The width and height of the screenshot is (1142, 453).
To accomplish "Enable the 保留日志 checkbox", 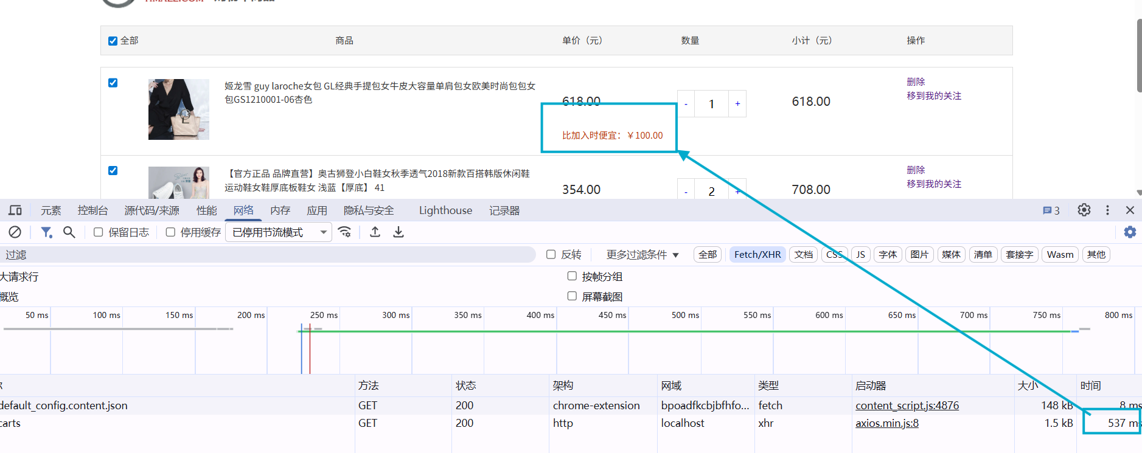I will tap(98, 232).
